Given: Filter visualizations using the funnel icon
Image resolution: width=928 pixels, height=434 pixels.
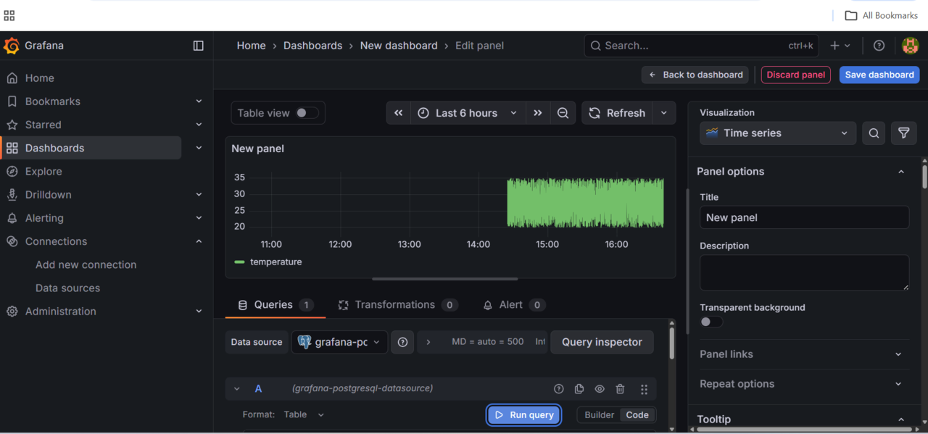Looking at the screenshot, I should pos(903,133).
